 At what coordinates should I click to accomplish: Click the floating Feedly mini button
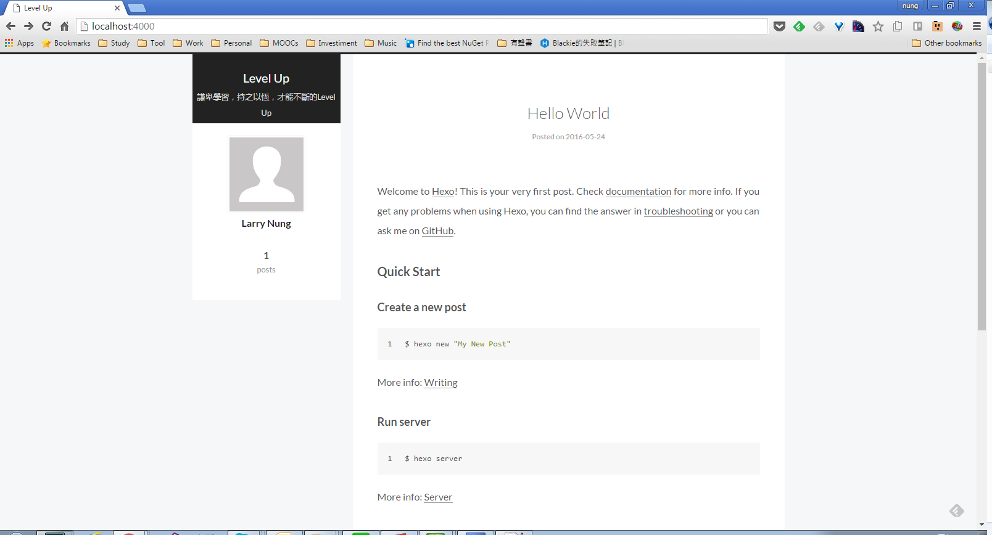pyautogui.click(x=957, y=510)
